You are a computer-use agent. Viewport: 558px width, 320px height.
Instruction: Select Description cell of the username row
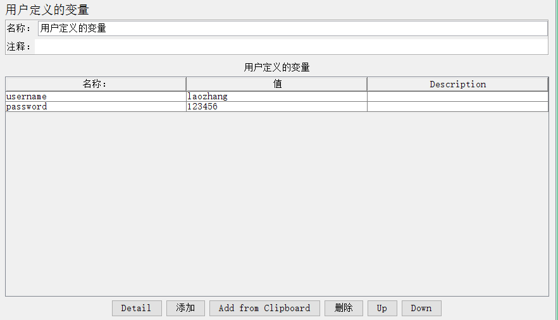(457, 96)
